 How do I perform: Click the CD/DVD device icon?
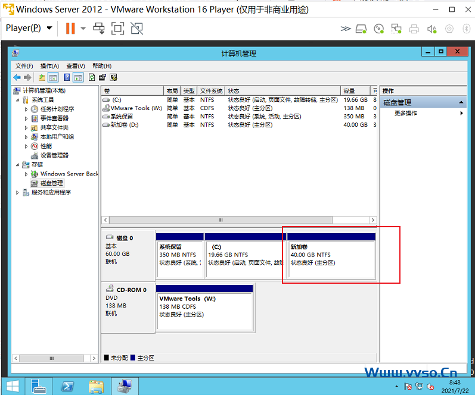[378, 29]
